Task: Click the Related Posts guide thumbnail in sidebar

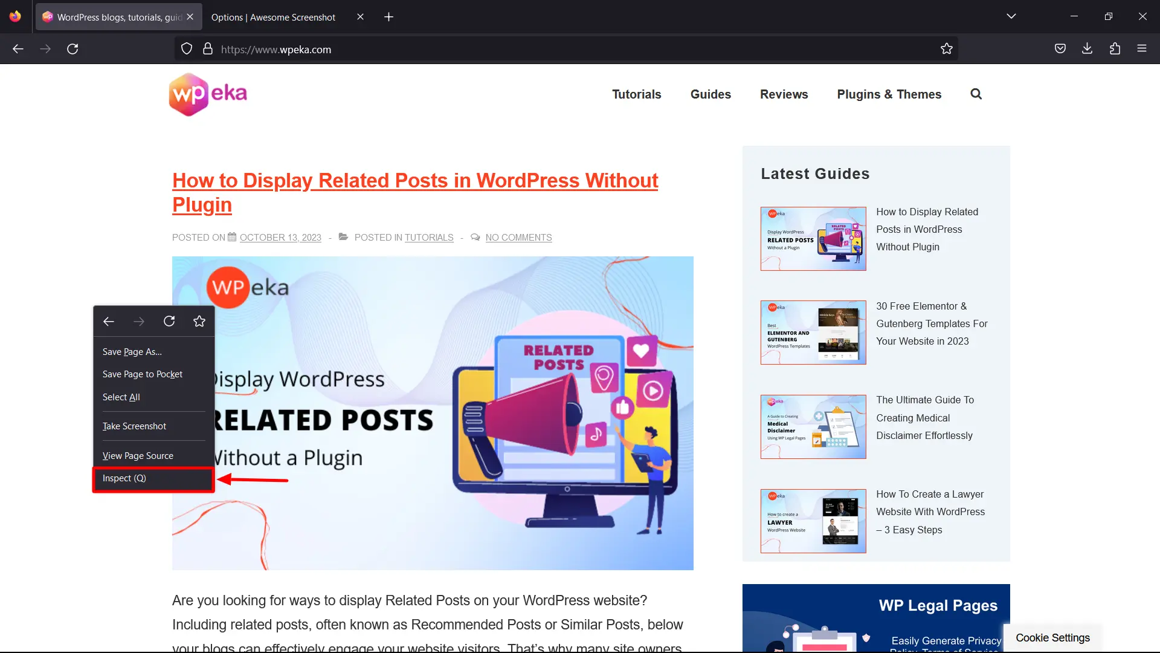Action: 813,239
